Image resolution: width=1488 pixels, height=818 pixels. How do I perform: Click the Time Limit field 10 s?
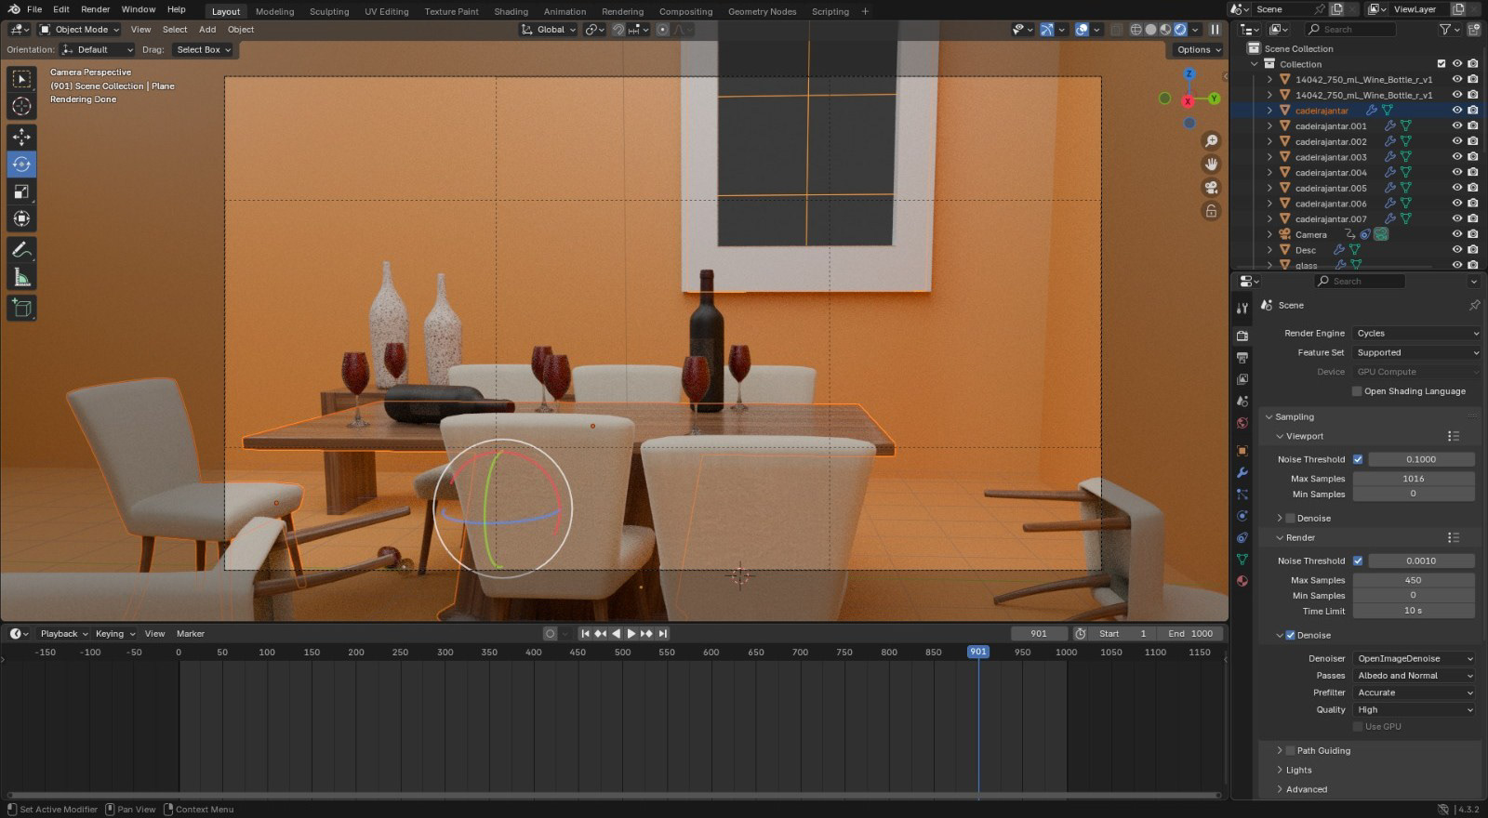(x=1414, y=611)
